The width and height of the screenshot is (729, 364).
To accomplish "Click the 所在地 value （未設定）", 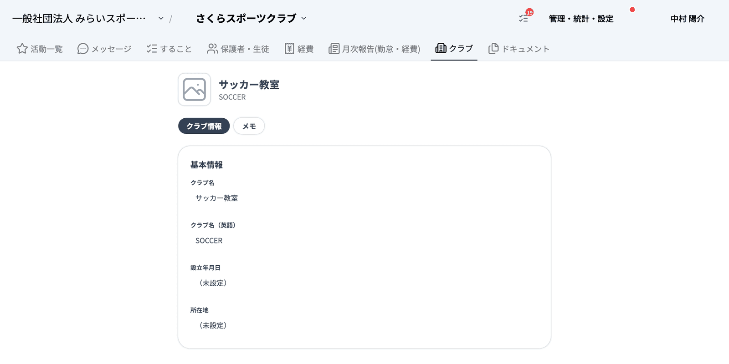I will pyautogui.click(x=213, y=325).
